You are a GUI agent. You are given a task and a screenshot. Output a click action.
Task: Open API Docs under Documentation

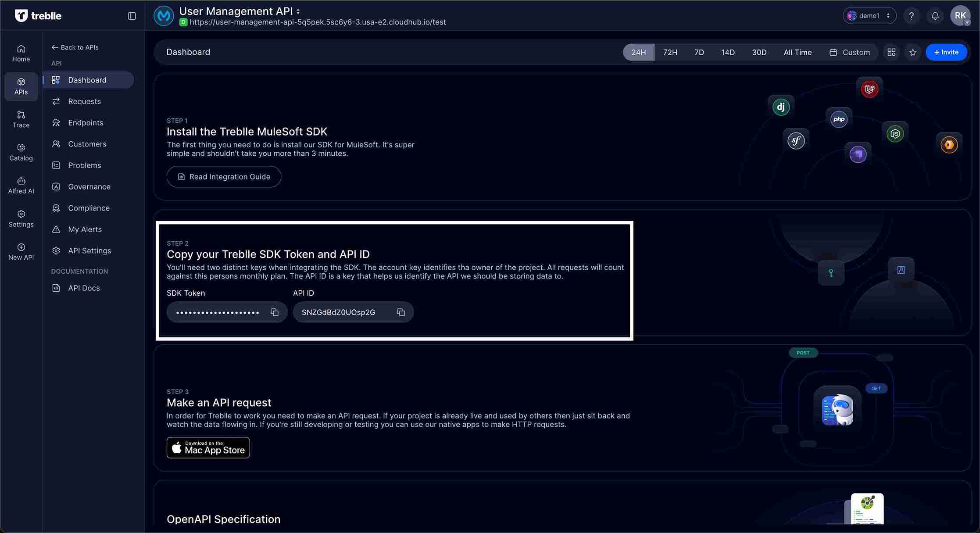(x=89, y=288)
